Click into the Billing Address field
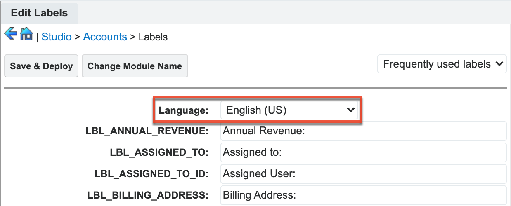 [x=363, y=195]
